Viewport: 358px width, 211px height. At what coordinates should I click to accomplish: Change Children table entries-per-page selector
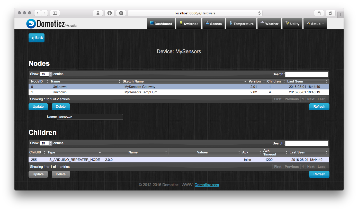click(x=46, y=143)
